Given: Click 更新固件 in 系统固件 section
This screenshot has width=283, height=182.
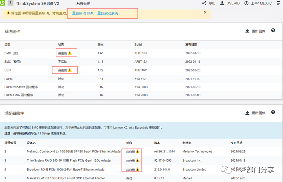Looking at the screenshot, I should coord(258,31).
